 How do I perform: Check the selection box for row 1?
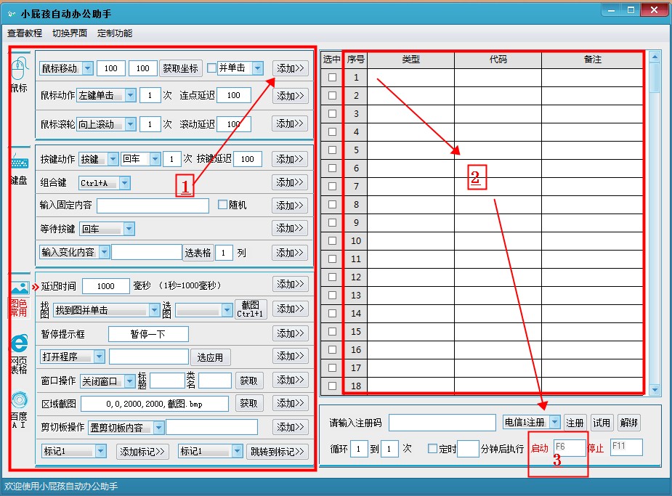click(x=332, y=78)
